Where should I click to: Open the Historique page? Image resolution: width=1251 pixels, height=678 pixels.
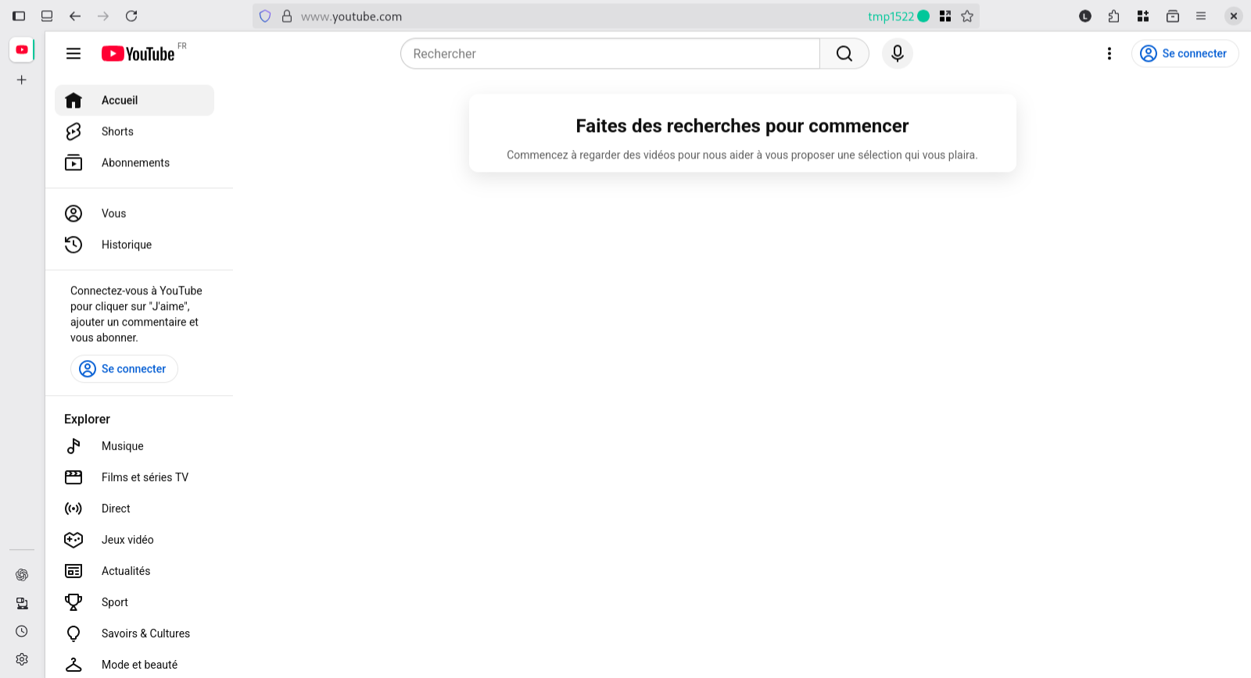pos(126,245)
